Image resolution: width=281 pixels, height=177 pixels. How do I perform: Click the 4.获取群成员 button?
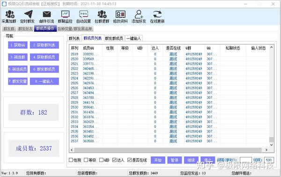pos(44,57)
